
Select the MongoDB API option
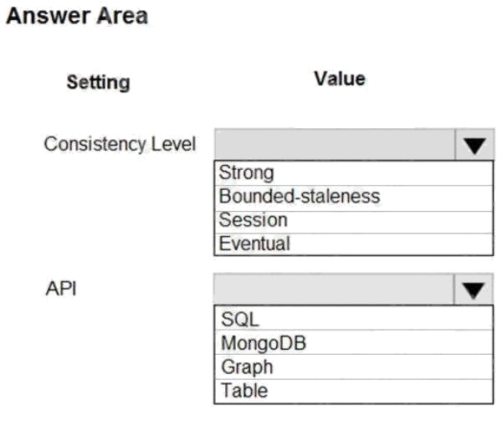(x=261, y=342)
